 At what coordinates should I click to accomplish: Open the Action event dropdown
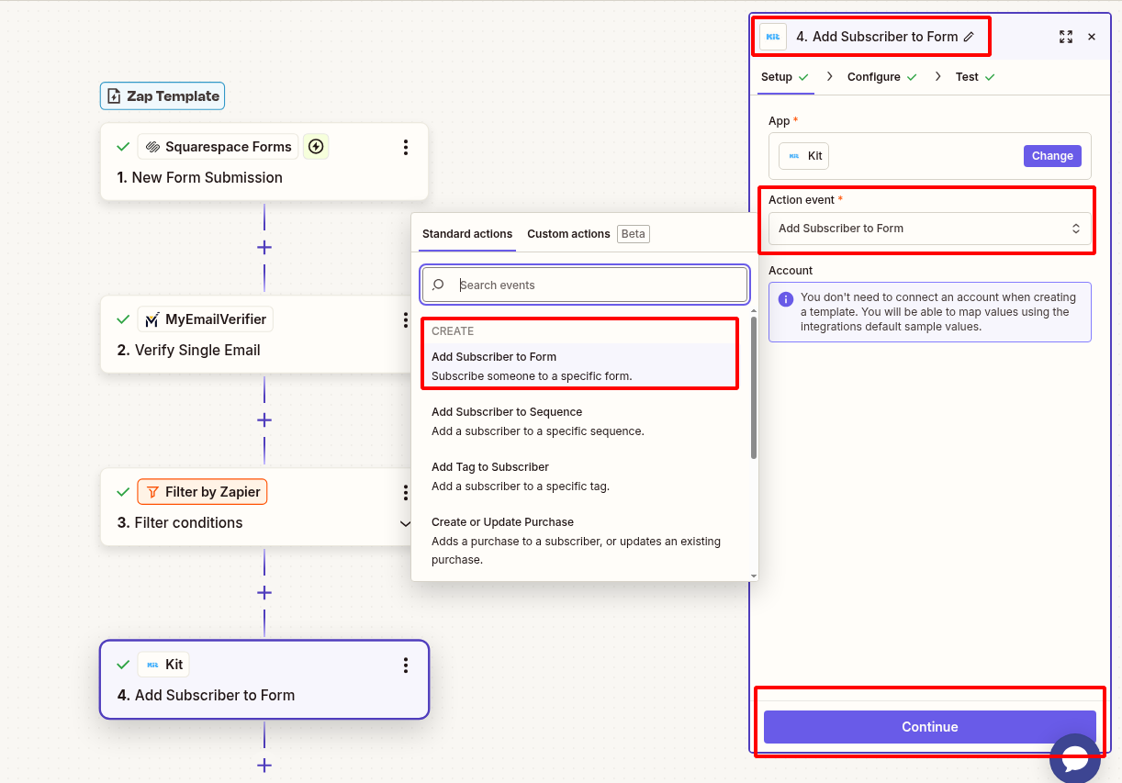click(929, 229)
